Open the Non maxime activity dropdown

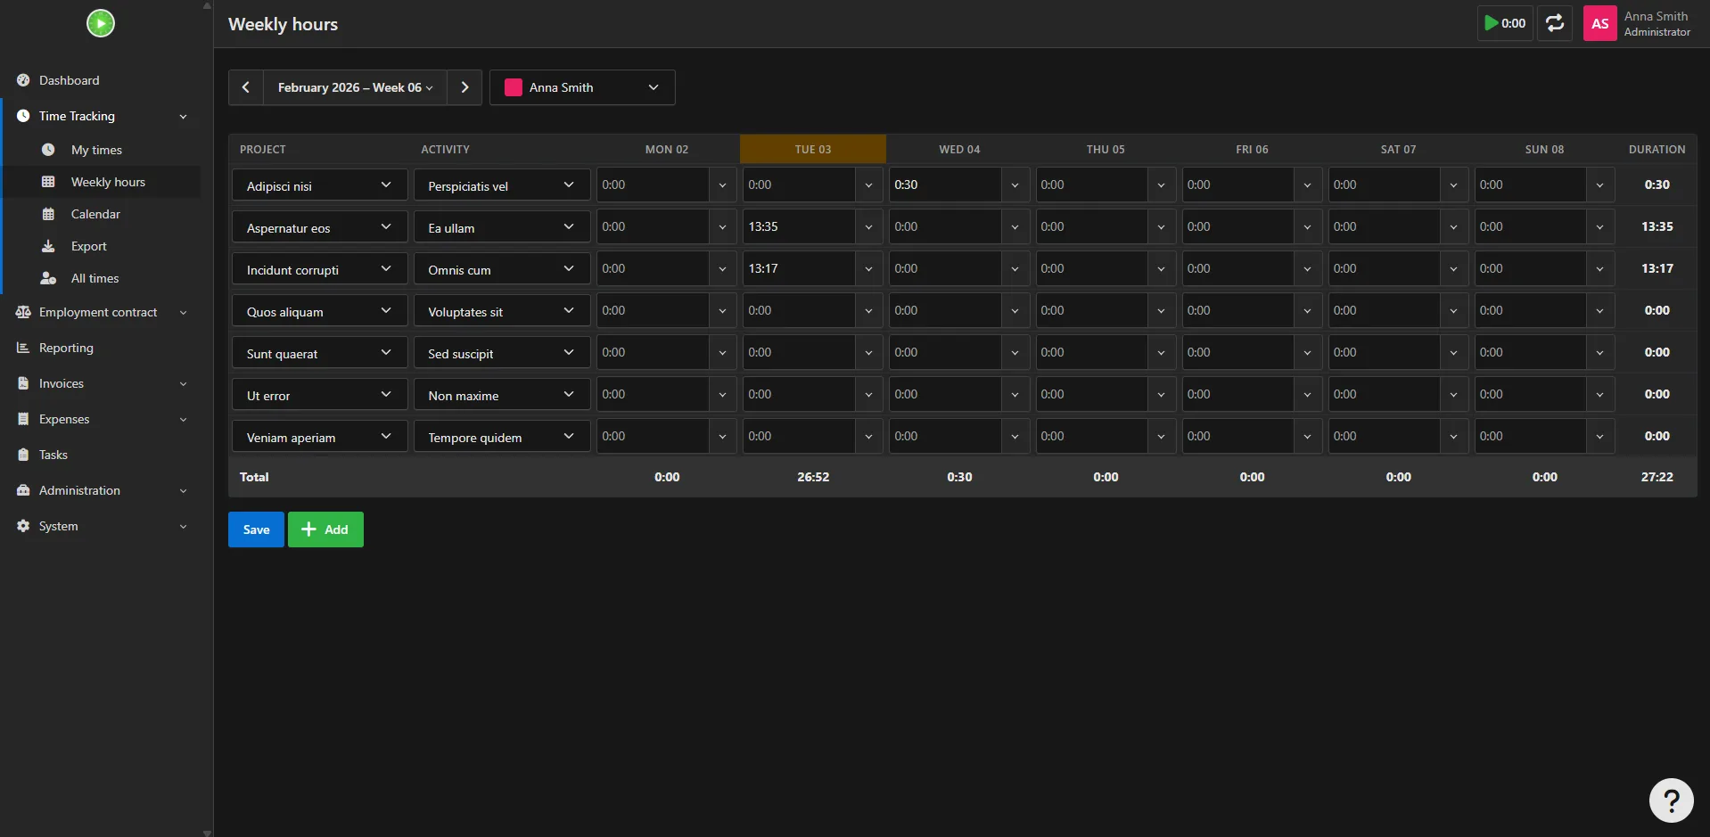coord(502,395)
